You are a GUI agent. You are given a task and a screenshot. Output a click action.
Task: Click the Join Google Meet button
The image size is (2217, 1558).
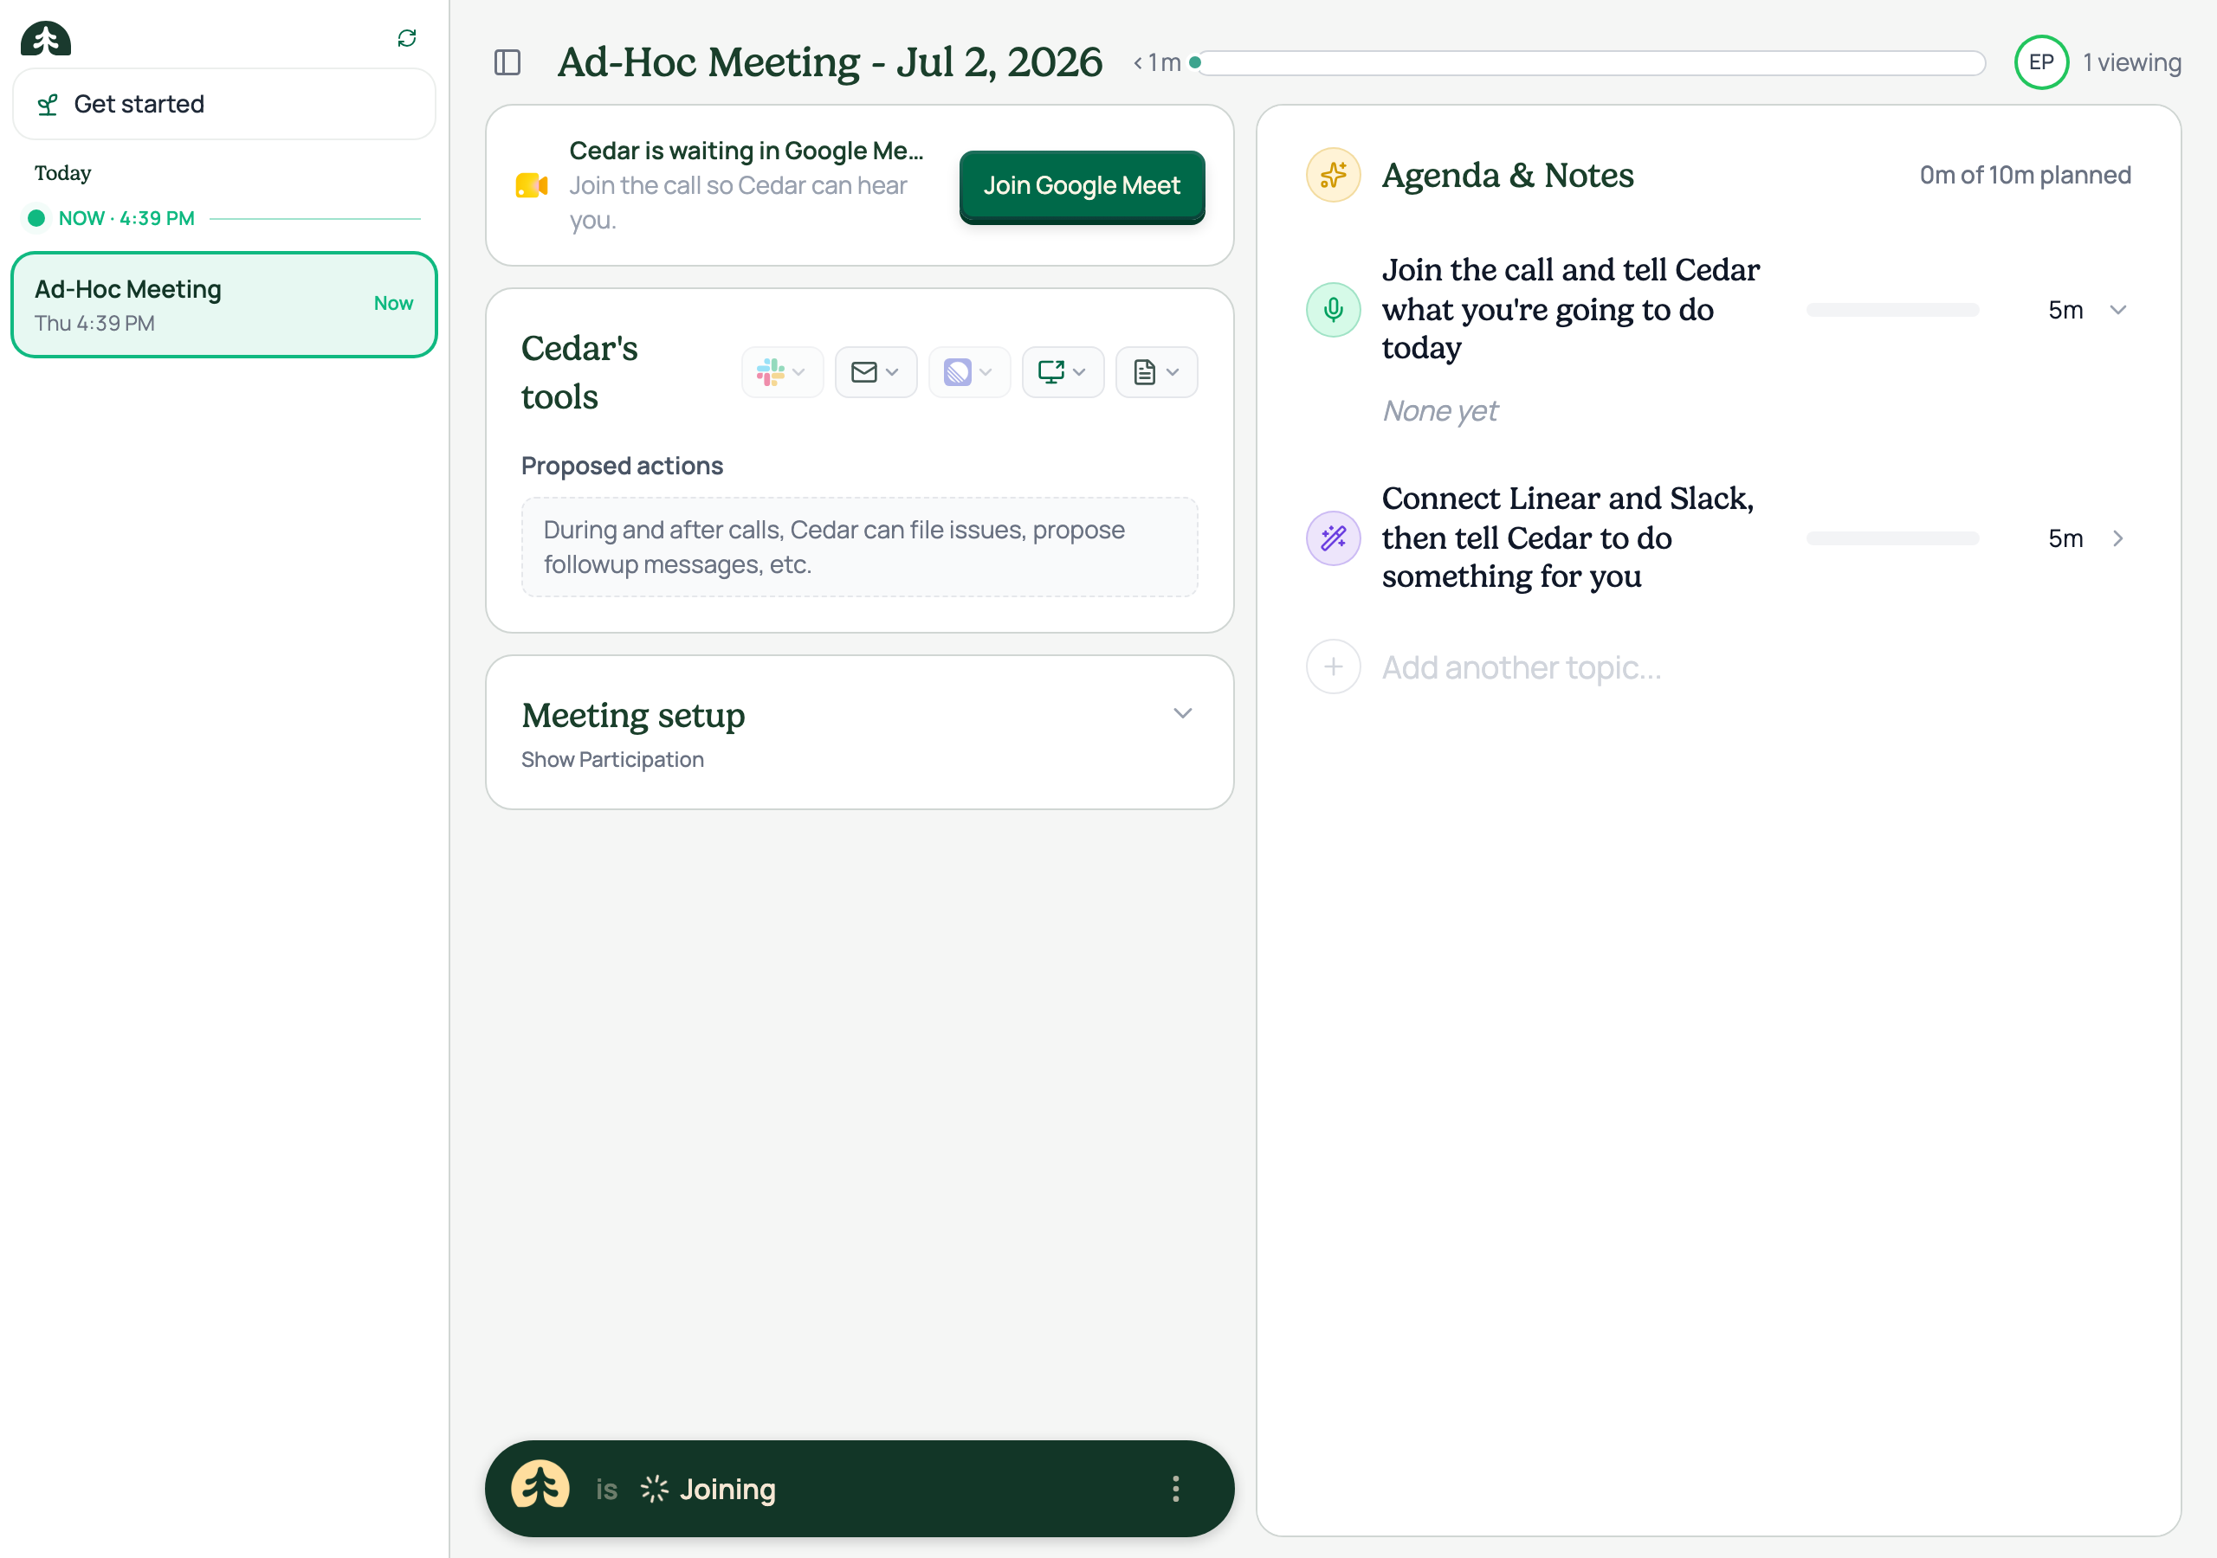tap(1082, 185)
